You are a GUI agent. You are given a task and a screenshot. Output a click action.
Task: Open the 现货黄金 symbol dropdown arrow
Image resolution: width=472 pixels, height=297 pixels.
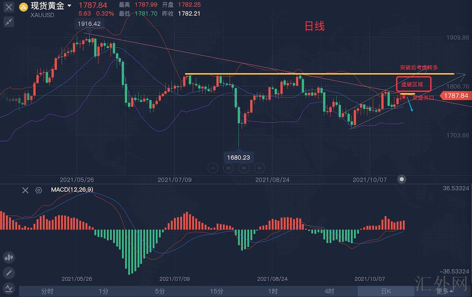69,5
